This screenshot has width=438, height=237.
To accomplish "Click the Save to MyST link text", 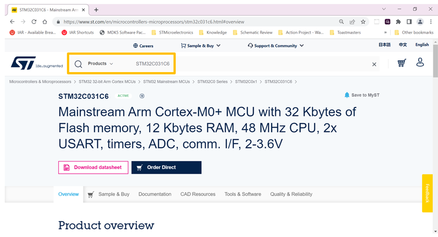I will click(x=365, y=95).
